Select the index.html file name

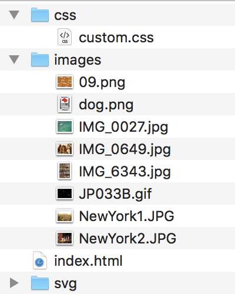click(88, 260)
